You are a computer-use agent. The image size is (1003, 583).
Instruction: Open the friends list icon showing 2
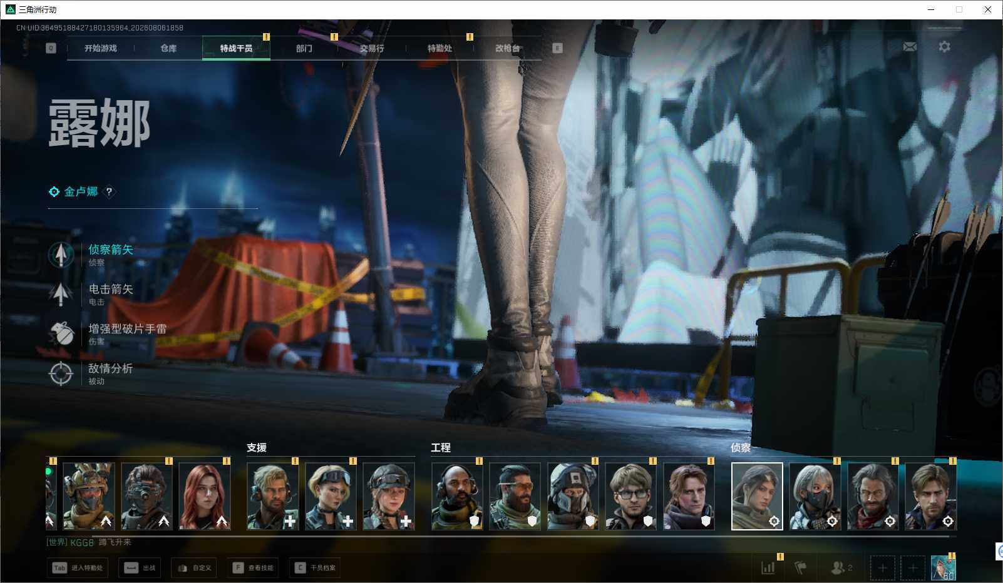point(841,567)
